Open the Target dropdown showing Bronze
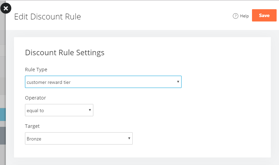 pos(79,138)
